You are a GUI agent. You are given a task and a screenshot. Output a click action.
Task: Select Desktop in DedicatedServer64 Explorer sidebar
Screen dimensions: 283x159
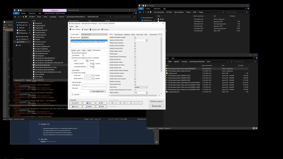tap(23, 25)
